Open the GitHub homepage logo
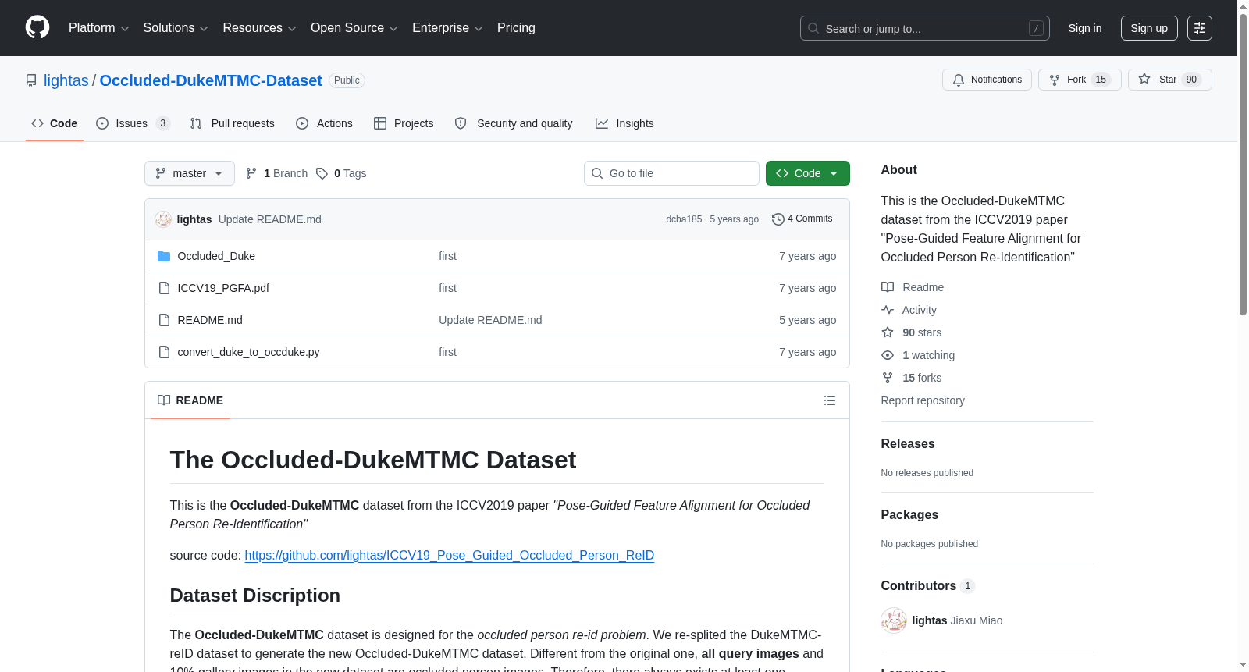 (37, 28)
